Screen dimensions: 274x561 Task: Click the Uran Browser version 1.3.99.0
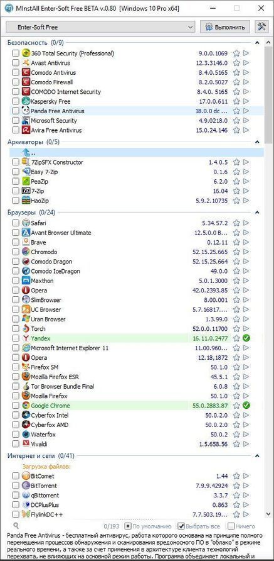(216, 319)
